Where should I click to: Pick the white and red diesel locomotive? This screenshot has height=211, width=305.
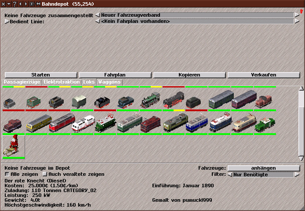(83, 123)
